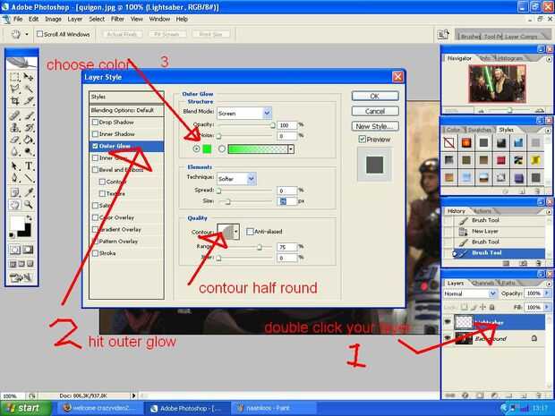This screenshot has width=555, height=416.
Task: Enable the Inner Shadow checkbox
Action: [95, 134]
